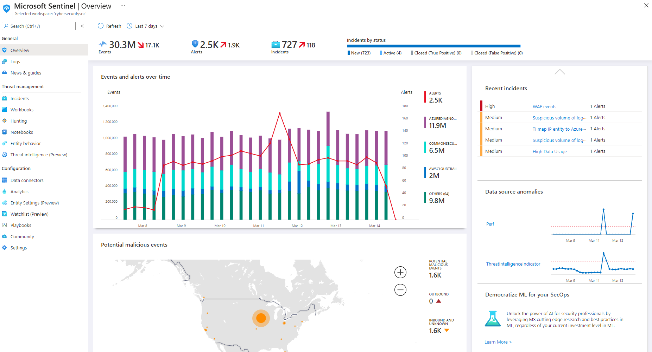Click the Hunting target icon
This screenshot has width=652, height=352.
click(5, 121)
